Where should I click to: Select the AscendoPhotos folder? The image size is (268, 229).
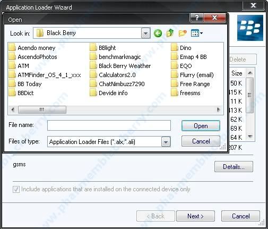(x=33, y=57)
